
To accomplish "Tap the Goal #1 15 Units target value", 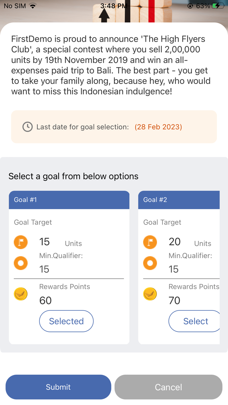I will [x=61, y=242].
